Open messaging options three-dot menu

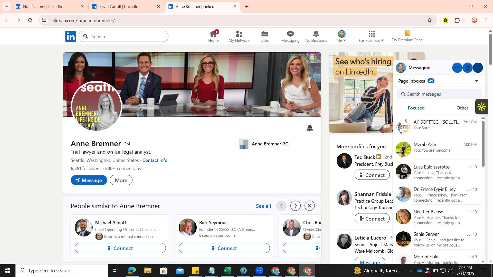tap(457, 68)
